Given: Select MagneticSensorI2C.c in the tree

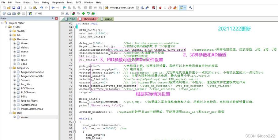Looking at the screenshot, I should click(x=32, y=72).
